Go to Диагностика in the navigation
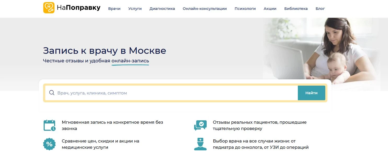This screenshot has height=154, width=388. [162, 8]
